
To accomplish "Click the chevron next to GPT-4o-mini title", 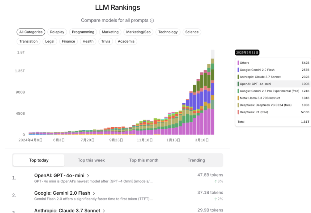I will click(x=88, y=176).
